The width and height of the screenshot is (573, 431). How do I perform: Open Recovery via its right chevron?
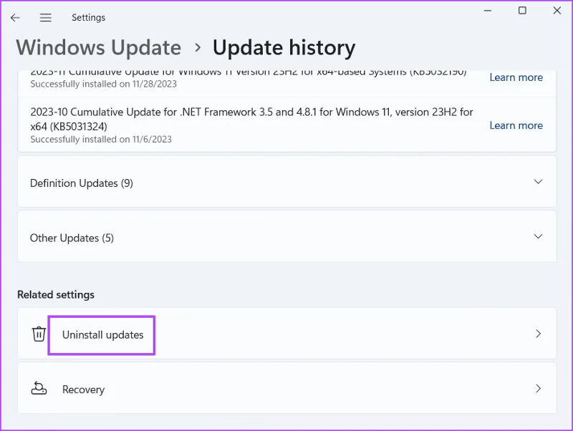[x=538, y=388]
